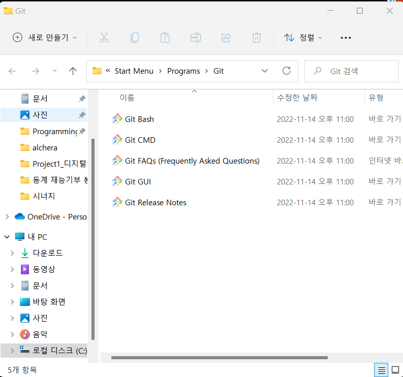Click the Git 검색 search field

[x=352, y=71]
